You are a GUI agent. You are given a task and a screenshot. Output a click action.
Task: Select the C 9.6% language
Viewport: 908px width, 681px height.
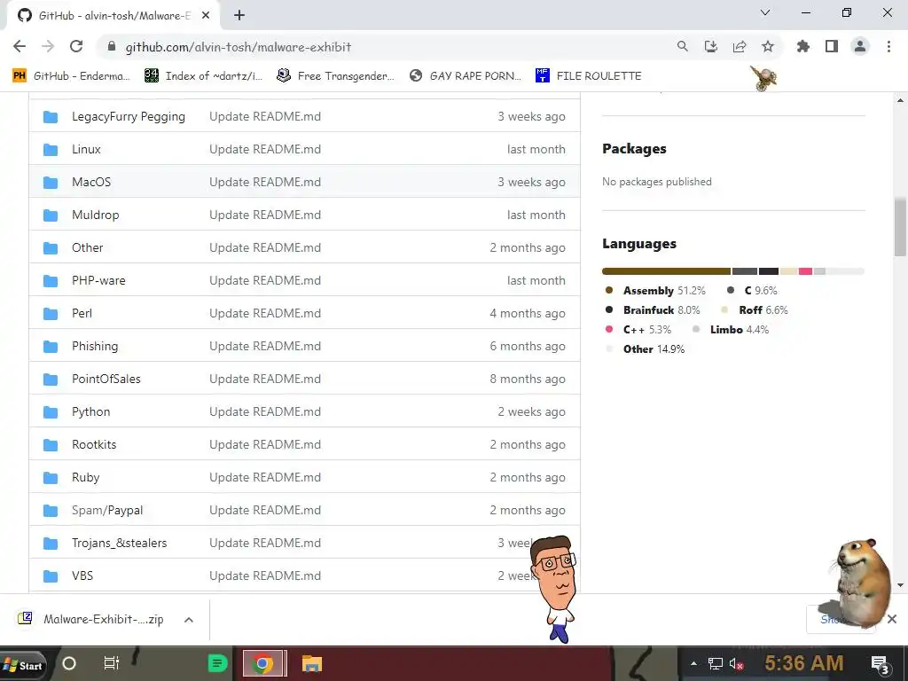tap(752, 291)
